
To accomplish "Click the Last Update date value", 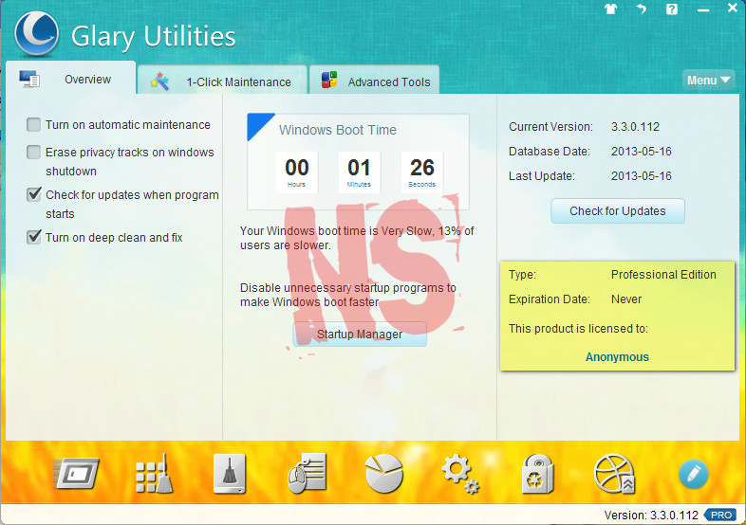I will click(x=642, y=176).
